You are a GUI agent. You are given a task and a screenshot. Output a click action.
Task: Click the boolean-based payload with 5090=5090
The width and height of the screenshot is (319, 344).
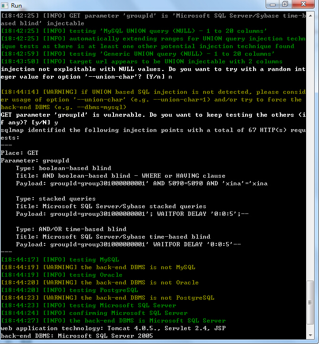coord(142,183)
